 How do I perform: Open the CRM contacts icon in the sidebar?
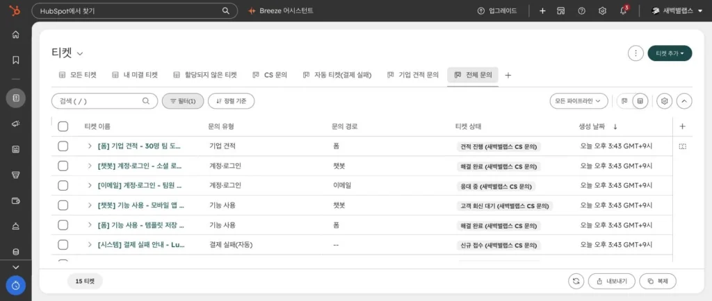click(15, 98)
